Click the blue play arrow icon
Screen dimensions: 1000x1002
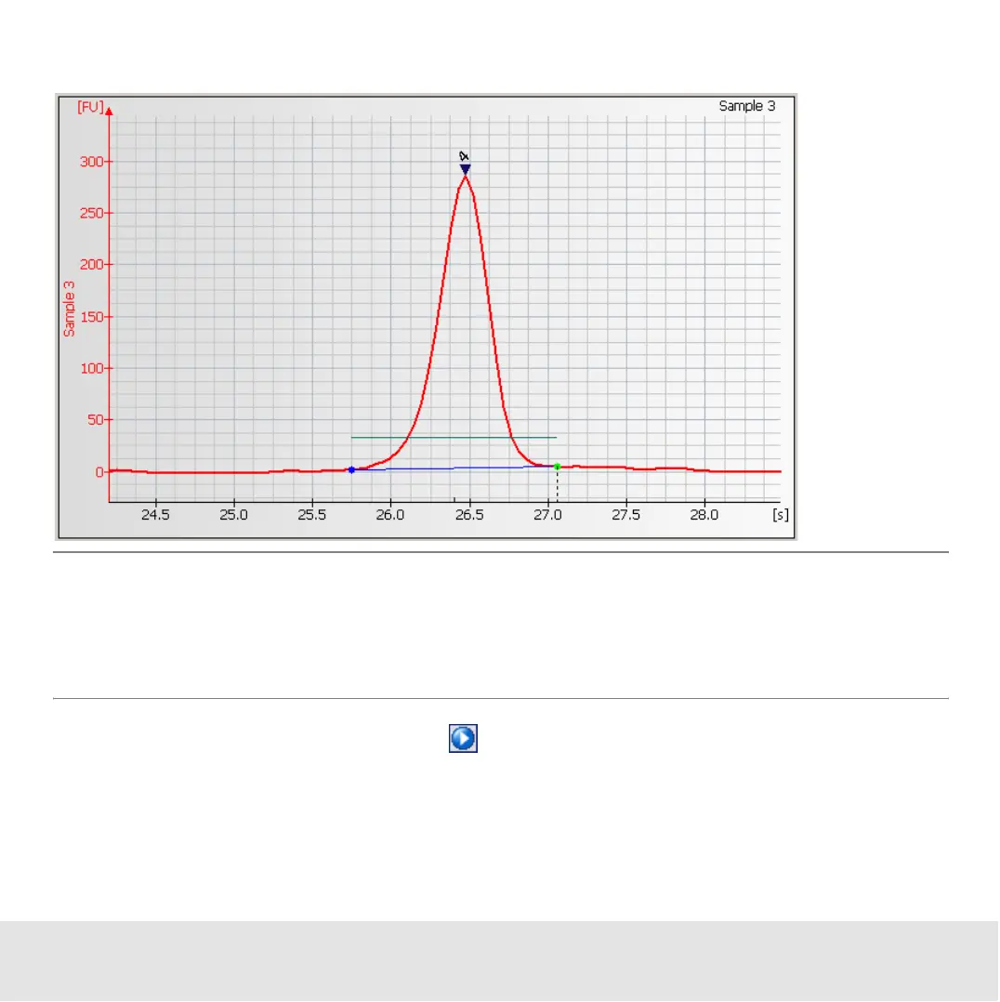[463, 739]
